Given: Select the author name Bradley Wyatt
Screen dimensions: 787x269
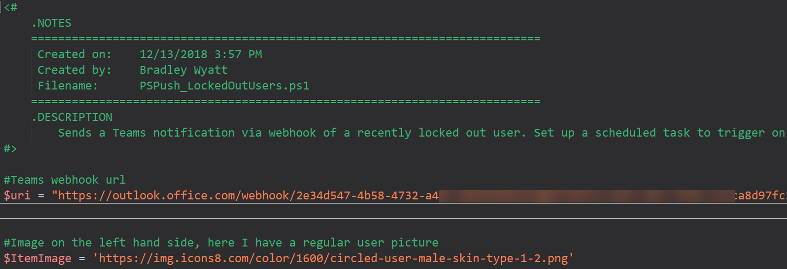Looking at the screenshot, I should 184,70.
